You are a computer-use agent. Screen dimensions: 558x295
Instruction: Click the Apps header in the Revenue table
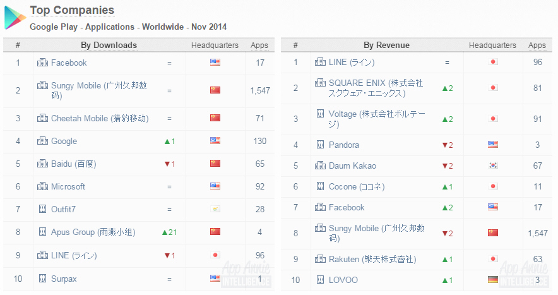537,45
